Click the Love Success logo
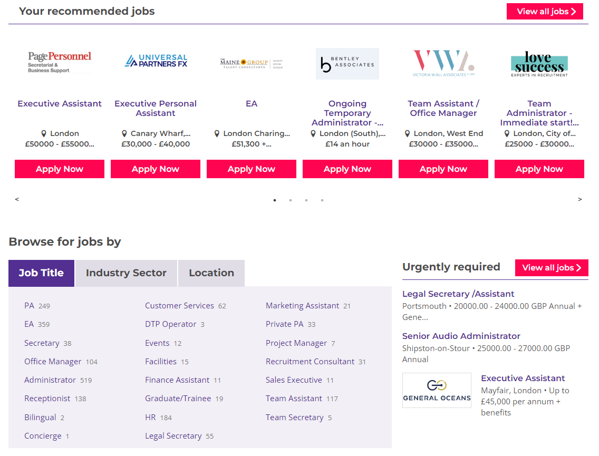 tap(539, 64)
